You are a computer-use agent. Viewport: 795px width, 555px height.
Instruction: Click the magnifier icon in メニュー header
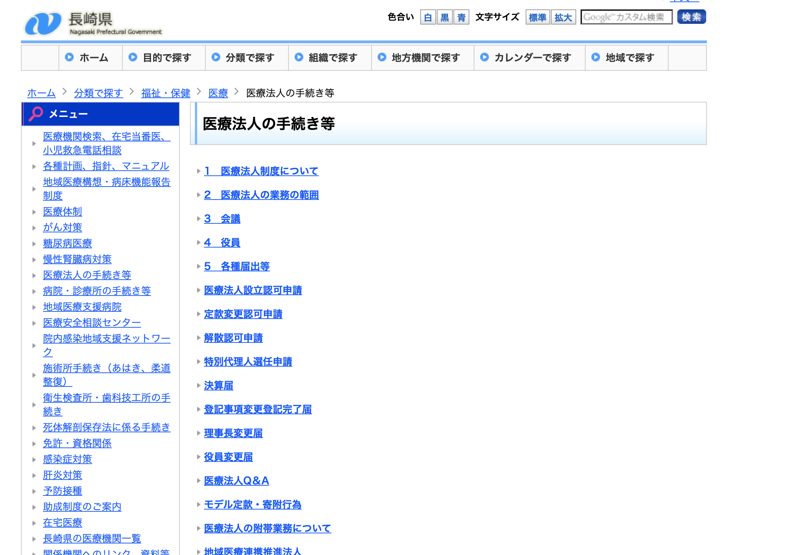pyautogui.click(x=35, y=114)
